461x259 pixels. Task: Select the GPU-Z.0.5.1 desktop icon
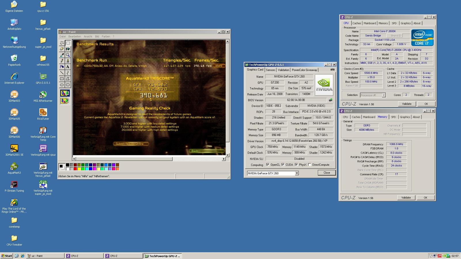(x=43, y=78)
